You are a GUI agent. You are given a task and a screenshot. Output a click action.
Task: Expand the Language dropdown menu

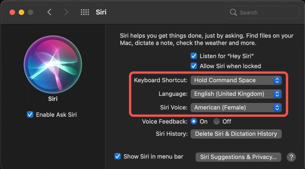236,94
